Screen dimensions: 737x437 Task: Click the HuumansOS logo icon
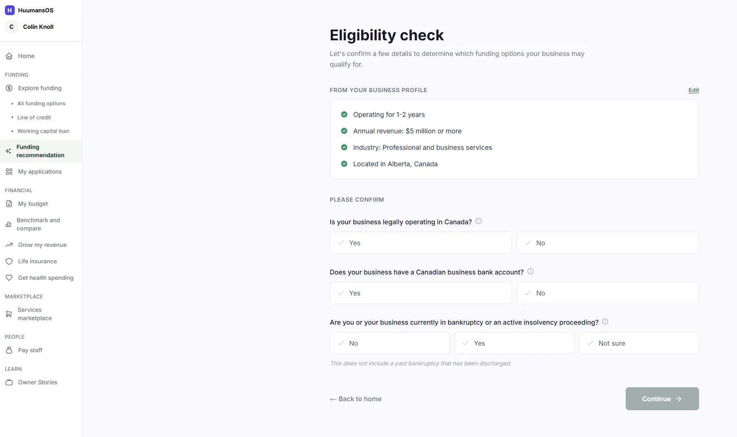click(x=9, y=10)
